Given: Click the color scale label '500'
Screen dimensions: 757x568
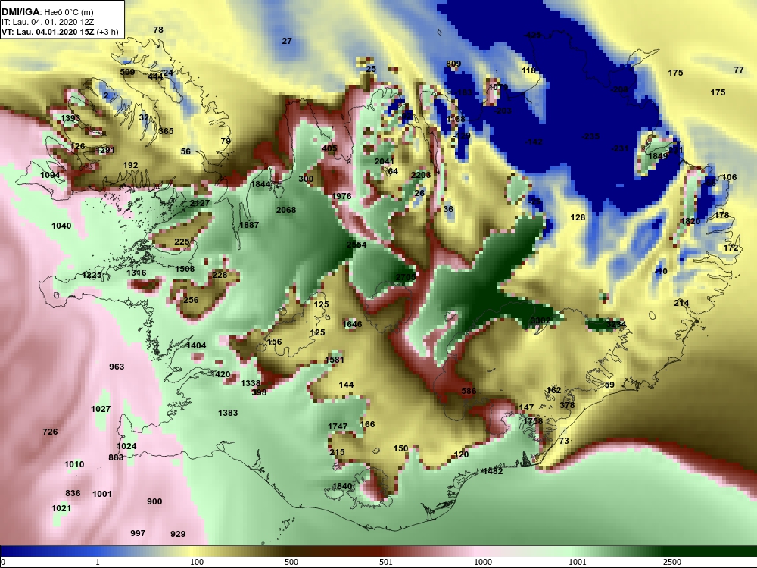Looking at the screenshot, I should [291, 562].
